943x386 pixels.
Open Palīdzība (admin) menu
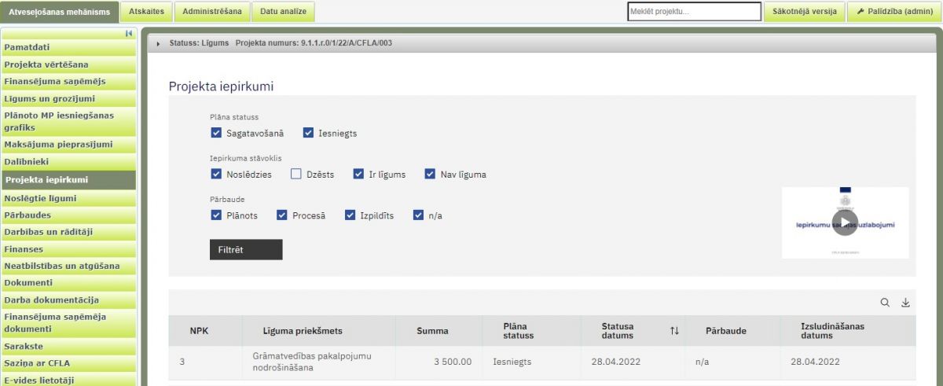(x=893, y=12)
